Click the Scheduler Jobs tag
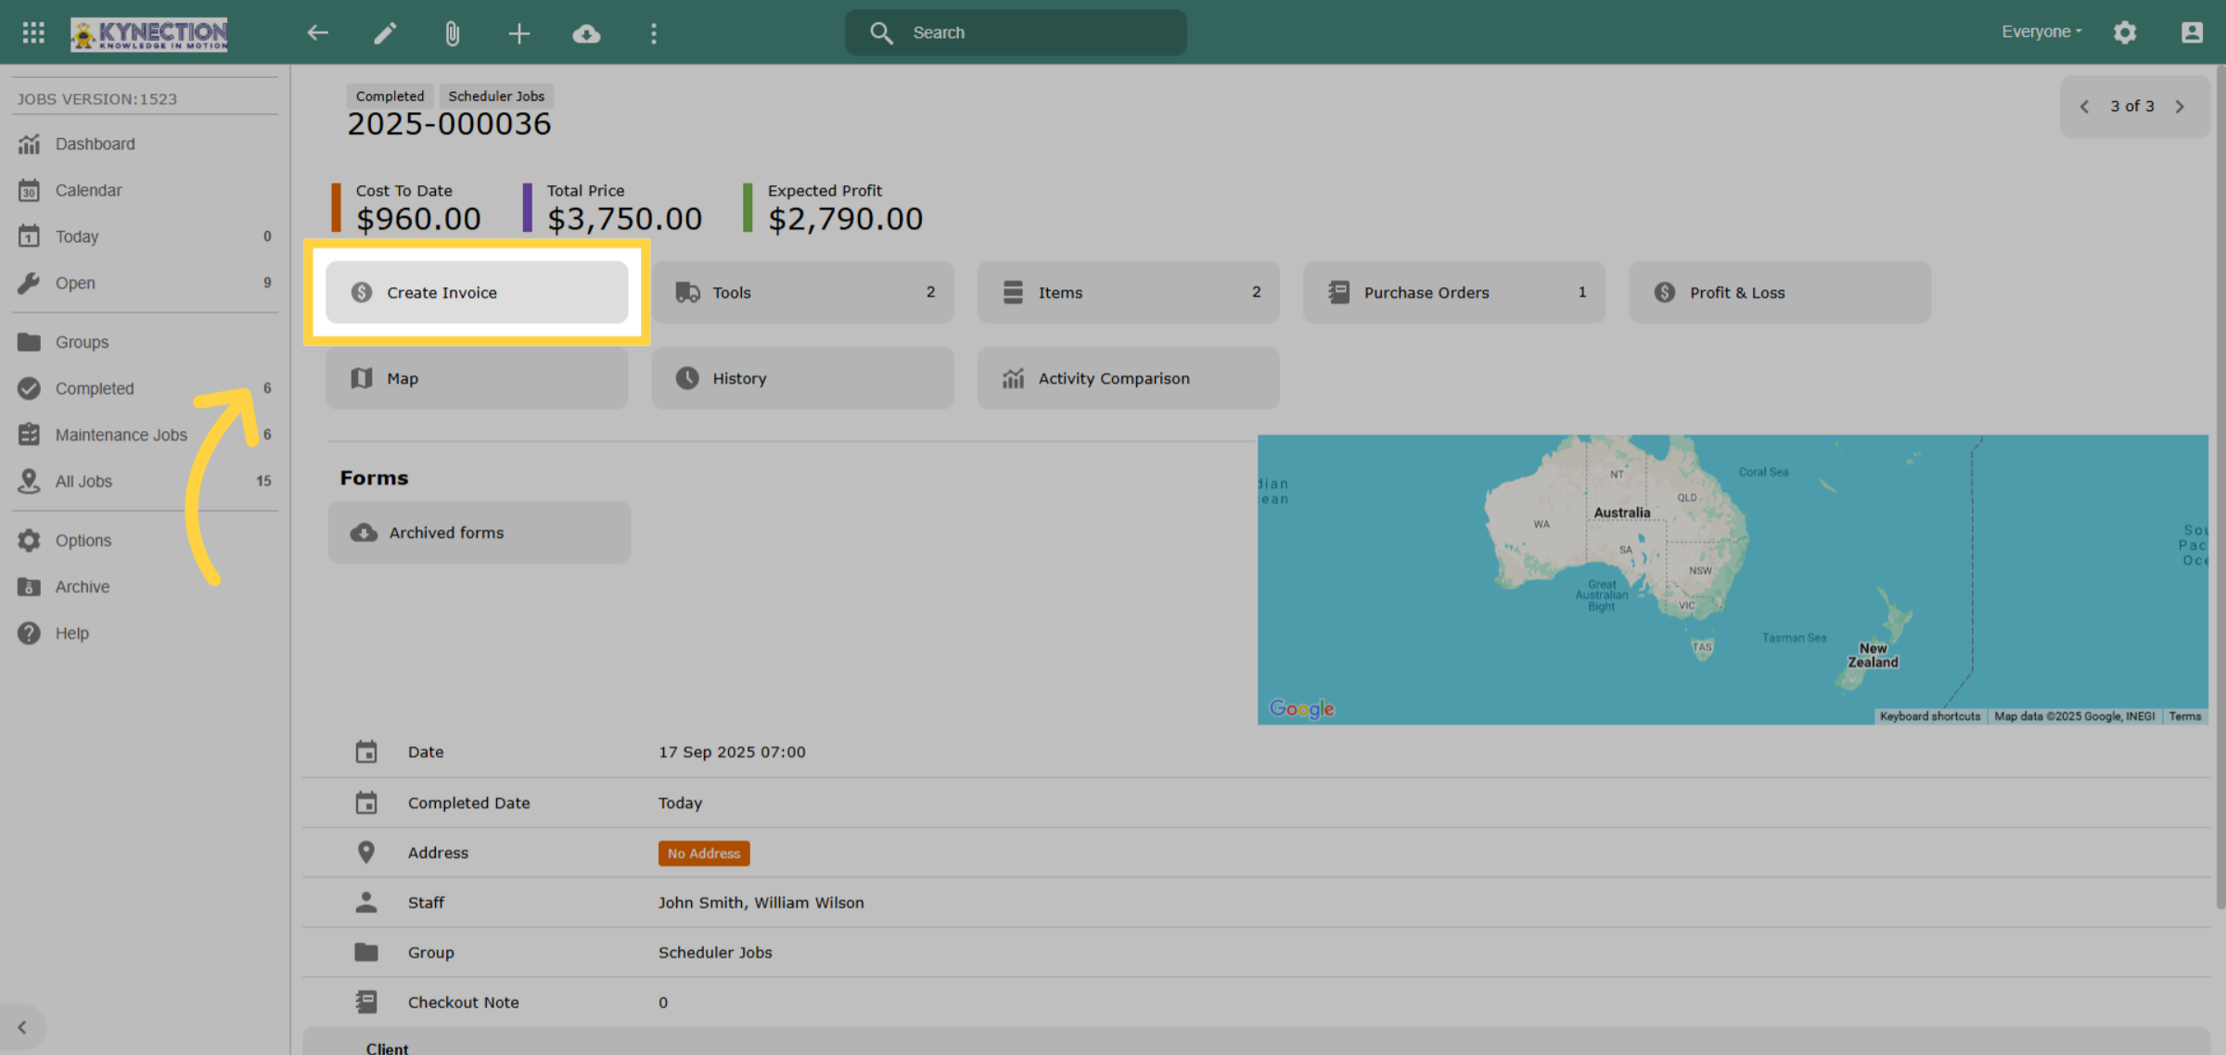The height and width of the screenshot is (1055, 2226). pos(496,96)
